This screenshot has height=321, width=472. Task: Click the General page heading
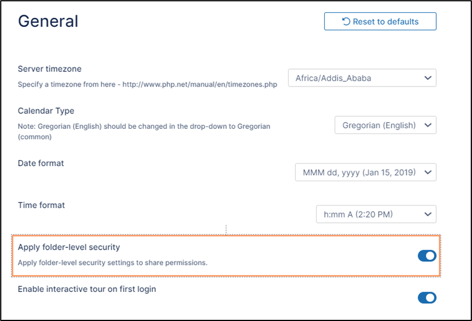click(x=48, y=21)
